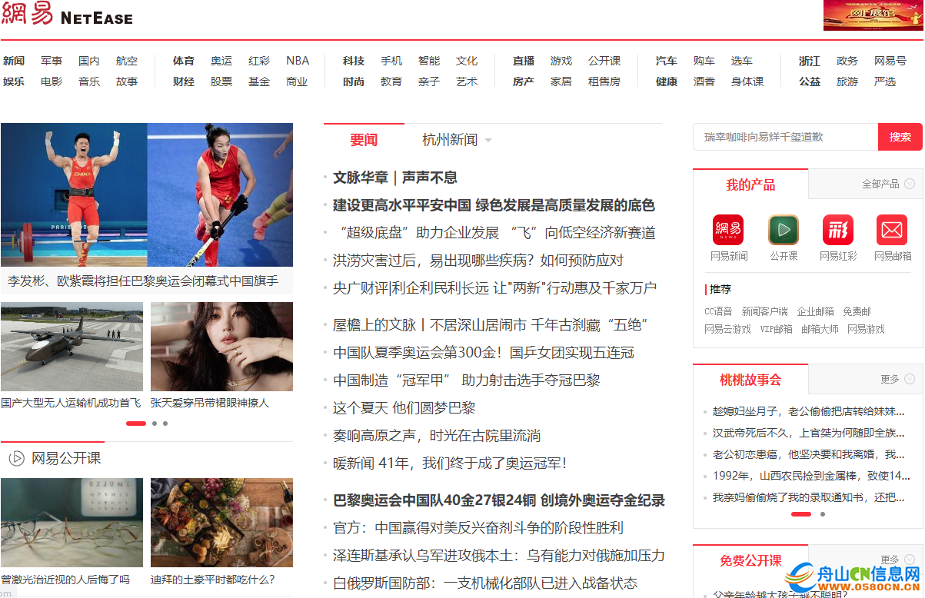Click the red 搜索 button
This screenshot has width=925, height=598.
(900, 137)
